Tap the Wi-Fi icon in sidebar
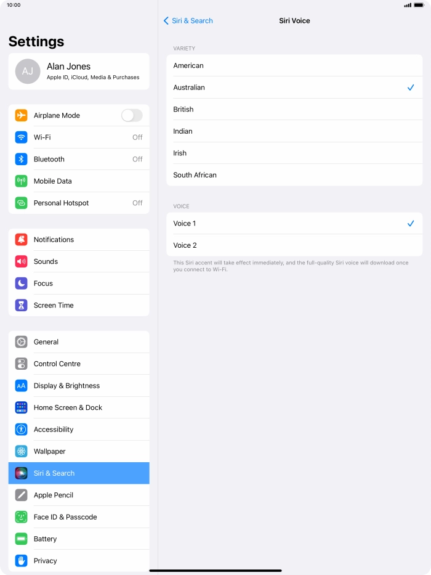Image resolution: width=431 pixels, height=575 pixels. click(22, 137)
